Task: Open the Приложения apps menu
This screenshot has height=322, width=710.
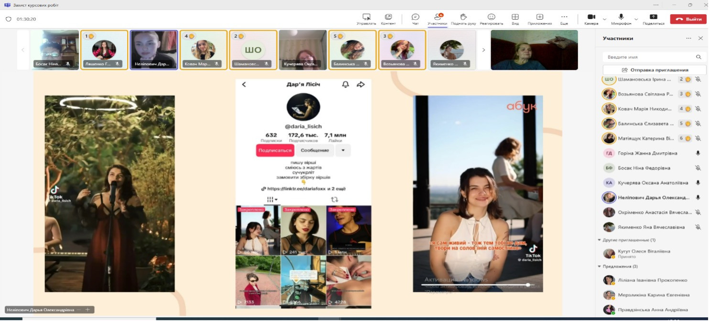Action: click(x=540, y=19)
